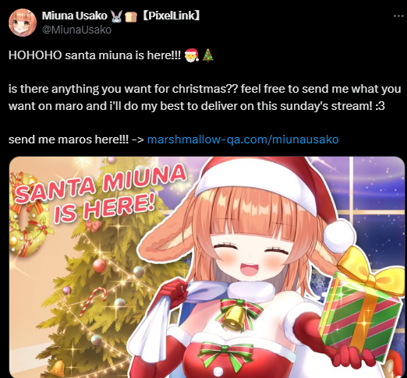Click Miuna Usako's profile avatar
Viewport: 407px width, 378px height.
click(22, 23)
